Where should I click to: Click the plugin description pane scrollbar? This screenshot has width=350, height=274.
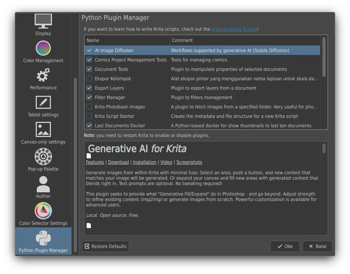point(324,148)
